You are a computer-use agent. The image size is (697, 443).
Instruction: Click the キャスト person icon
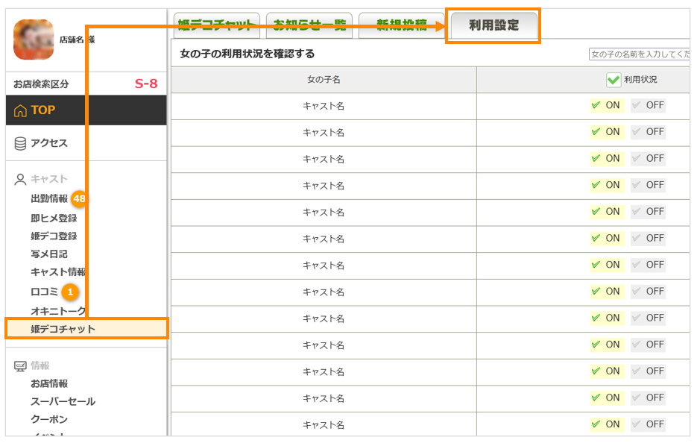click(x=20, y=179)
